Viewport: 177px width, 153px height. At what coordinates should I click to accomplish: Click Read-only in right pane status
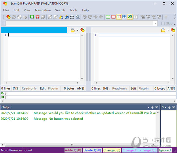point(120,88)
